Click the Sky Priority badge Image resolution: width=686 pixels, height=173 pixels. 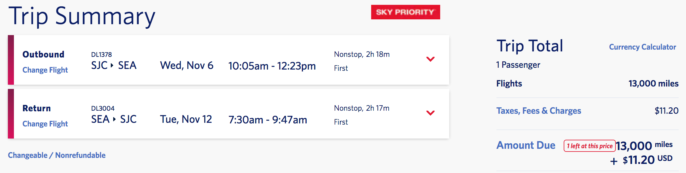tap(405, 12)
